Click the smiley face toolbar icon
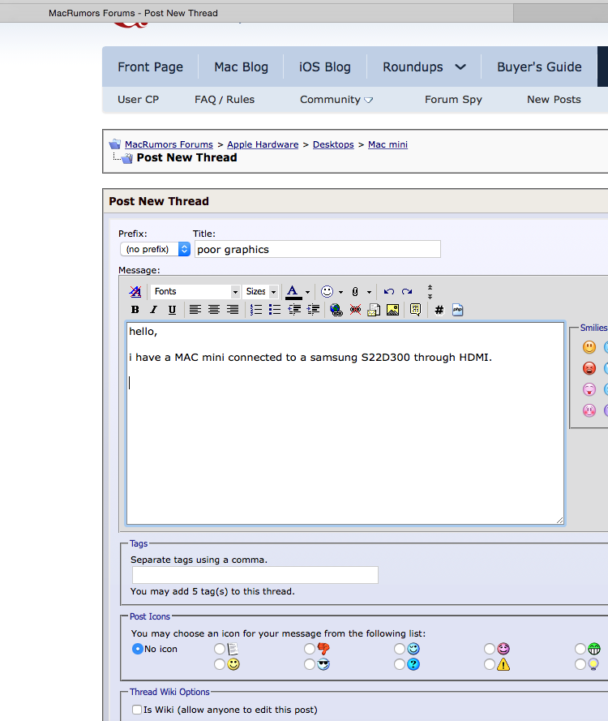 (x=328, y=291)
